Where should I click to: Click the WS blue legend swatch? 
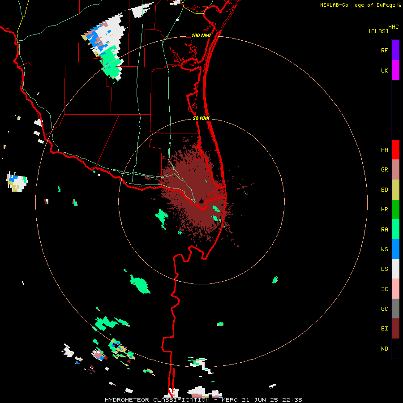[395, 249]
